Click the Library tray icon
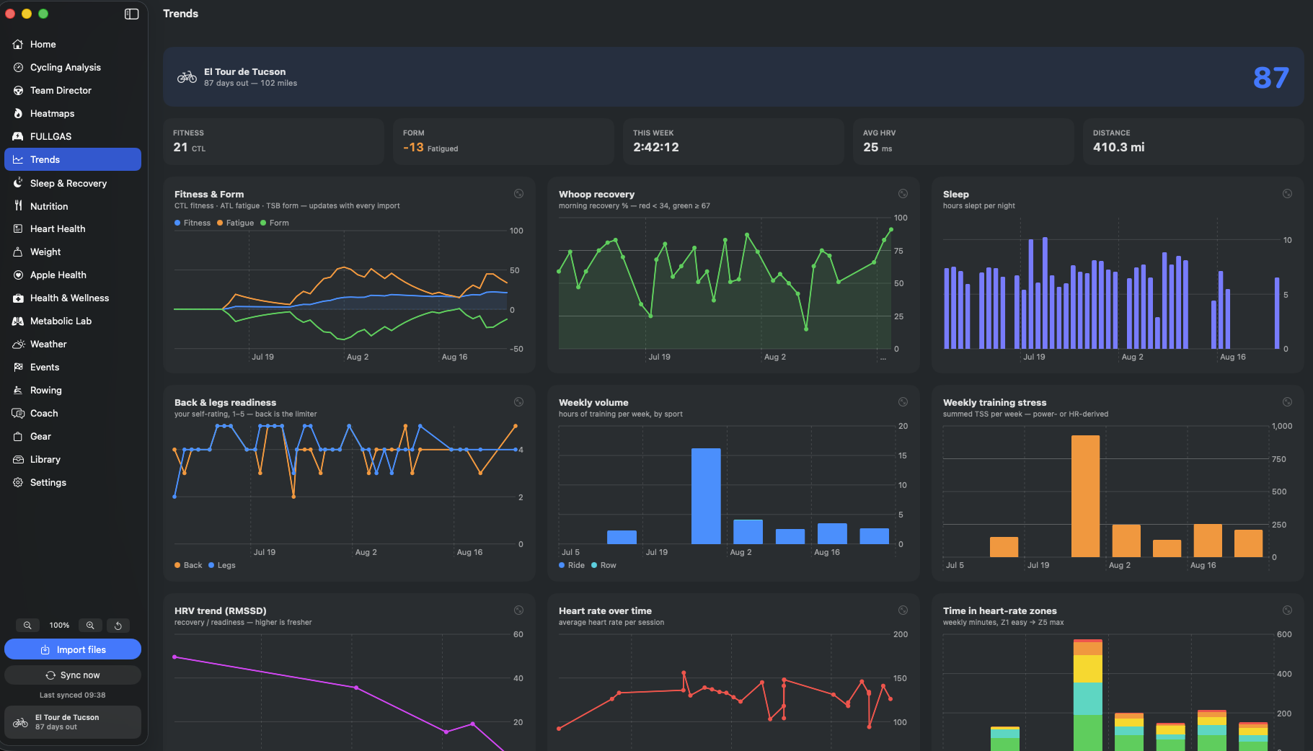 (x=18, y=459)
